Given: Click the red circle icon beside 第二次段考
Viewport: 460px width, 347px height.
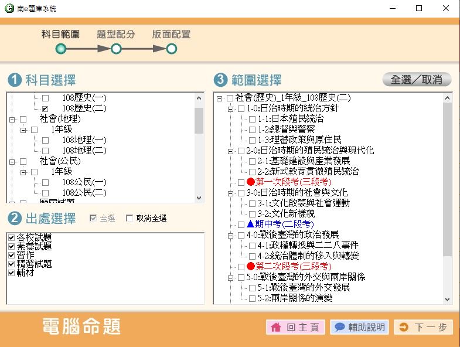Looking at the screenshot, I should (x=250, y=267).
